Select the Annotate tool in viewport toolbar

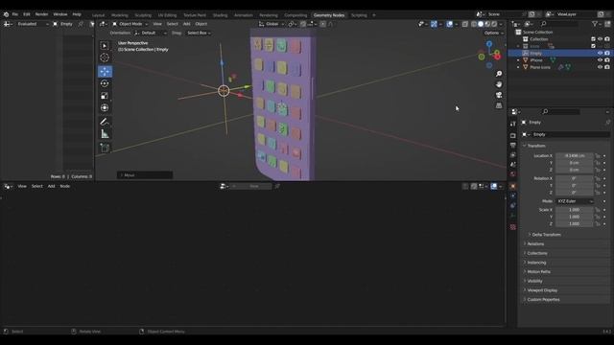105,122
